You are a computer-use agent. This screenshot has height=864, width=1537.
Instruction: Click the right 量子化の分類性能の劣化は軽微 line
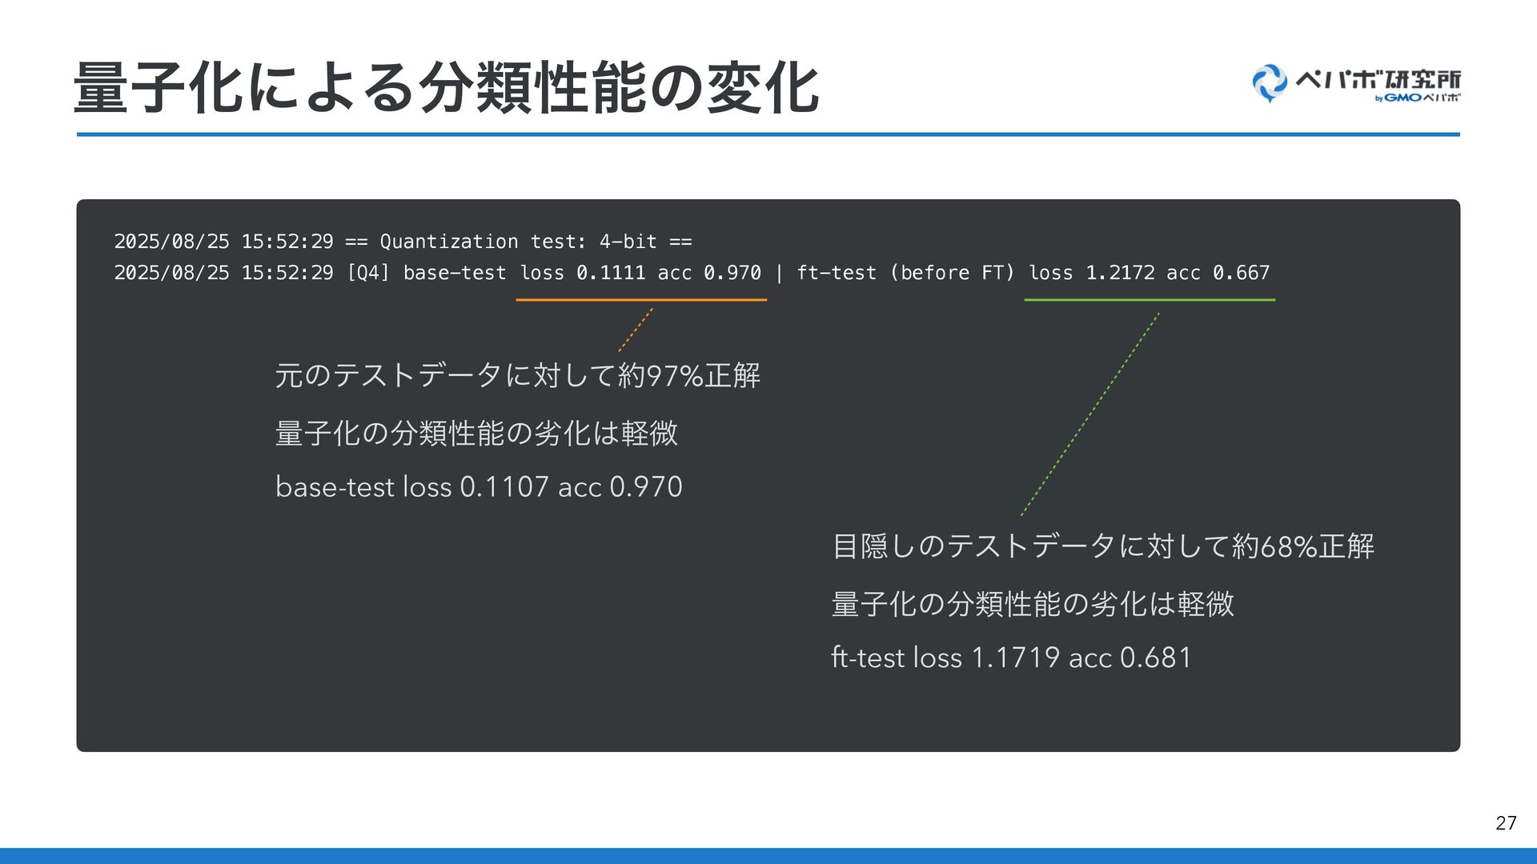tap(1033, 604)
